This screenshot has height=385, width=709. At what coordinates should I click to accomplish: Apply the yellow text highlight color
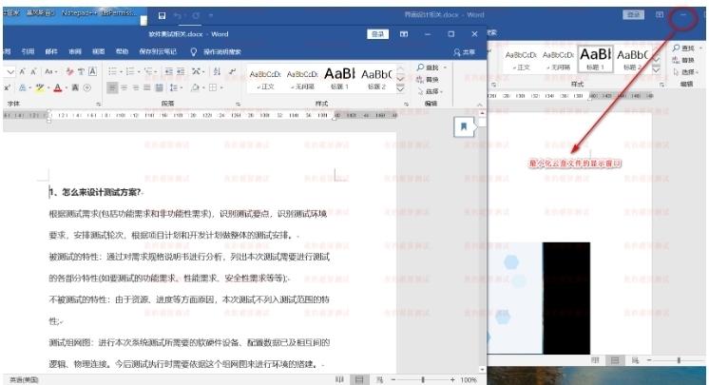coord(39,87)
